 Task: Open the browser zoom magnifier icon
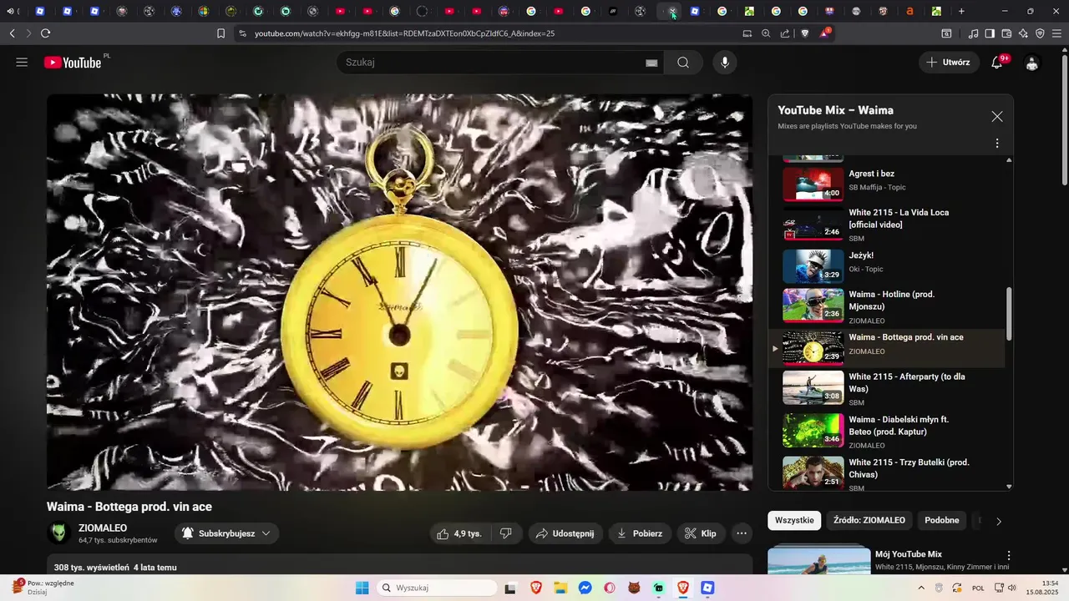tap(766, 33)
